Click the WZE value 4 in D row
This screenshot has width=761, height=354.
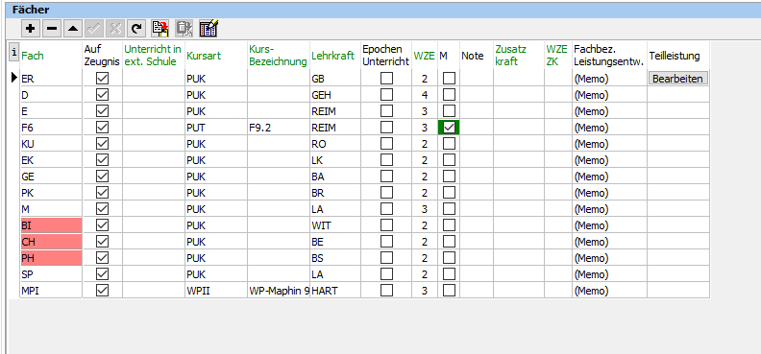tap(425, 95)
